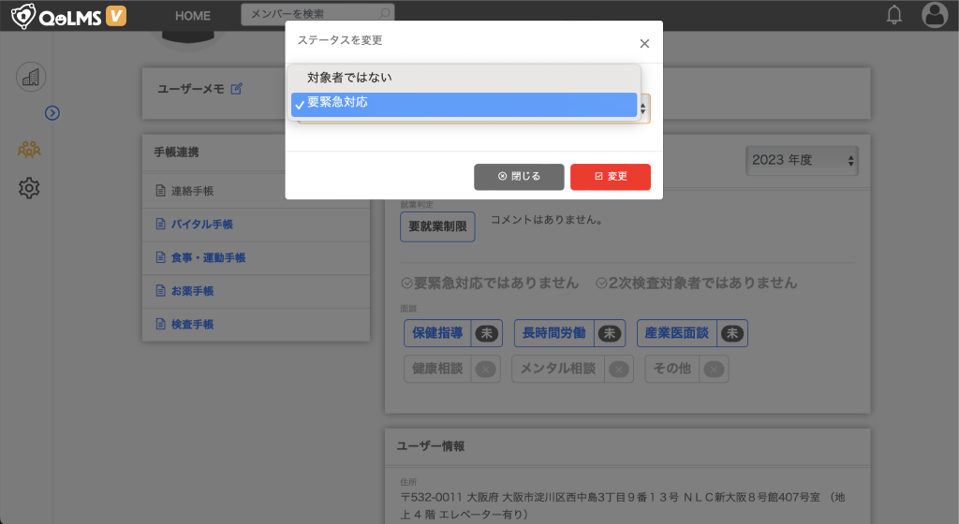This screenshot has height=524, width=959.
Task: Toggle the 保健指導 interview status
Action: [x=453, y=333]
